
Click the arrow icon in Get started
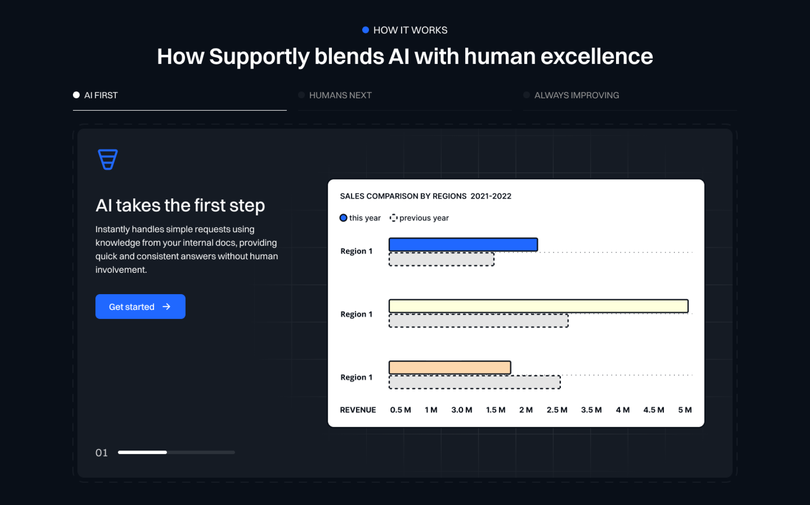pos(166,307)
